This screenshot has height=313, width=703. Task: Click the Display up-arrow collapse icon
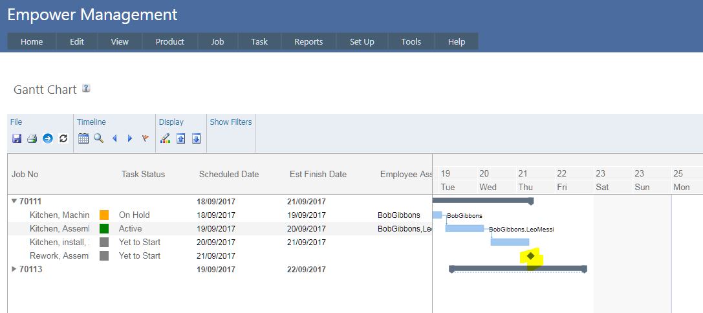pos(181,138)
